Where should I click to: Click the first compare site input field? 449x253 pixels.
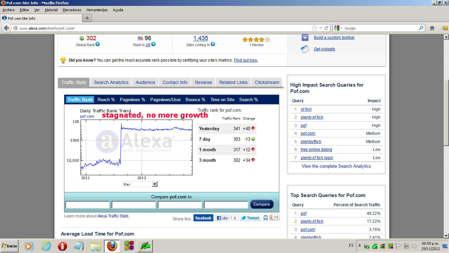point(87,205)
